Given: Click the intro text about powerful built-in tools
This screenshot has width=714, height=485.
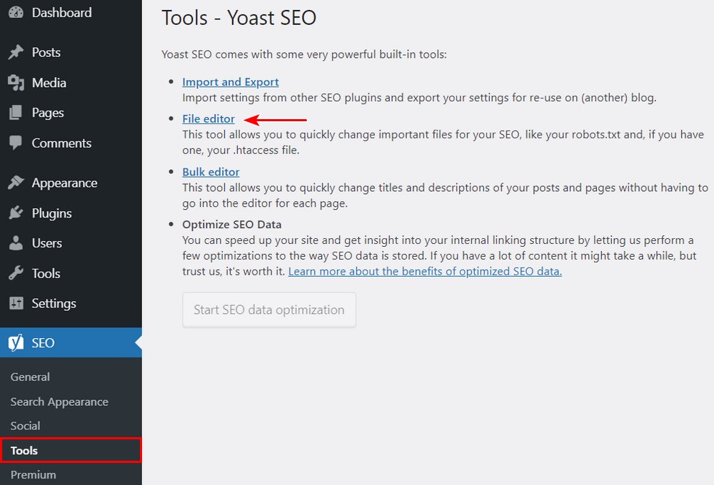Looking at the screenshot, I should tap(304, 55).
